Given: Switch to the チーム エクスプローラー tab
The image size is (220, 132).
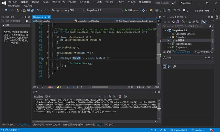Looking at the screenshot, I should (204, 52).
